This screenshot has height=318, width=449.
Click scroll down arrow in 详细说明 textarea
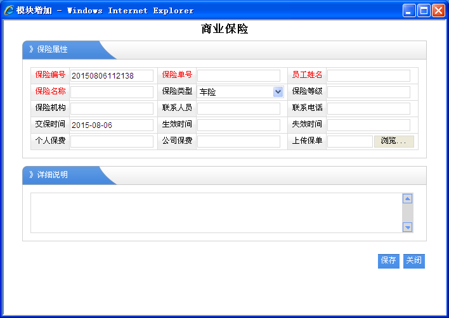(x=408, y=227)
